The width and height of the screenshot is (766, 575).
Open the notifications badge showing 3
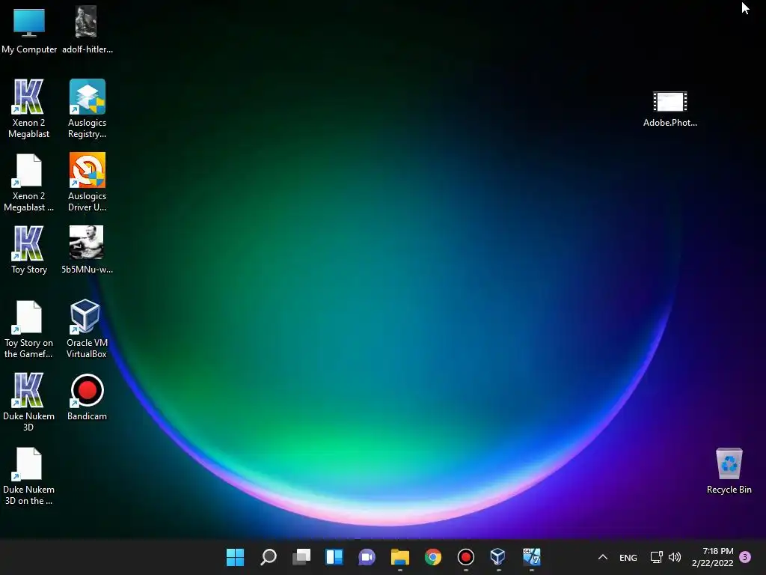[745, 557]
